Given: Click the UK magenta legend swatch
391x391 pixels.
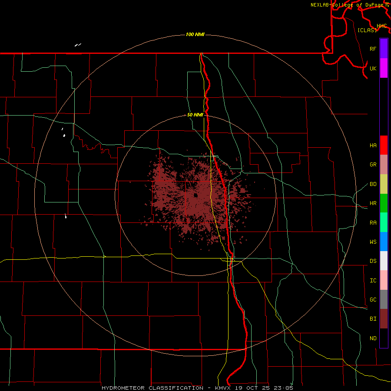Looking at the screenshot, I should pos(384,68).
